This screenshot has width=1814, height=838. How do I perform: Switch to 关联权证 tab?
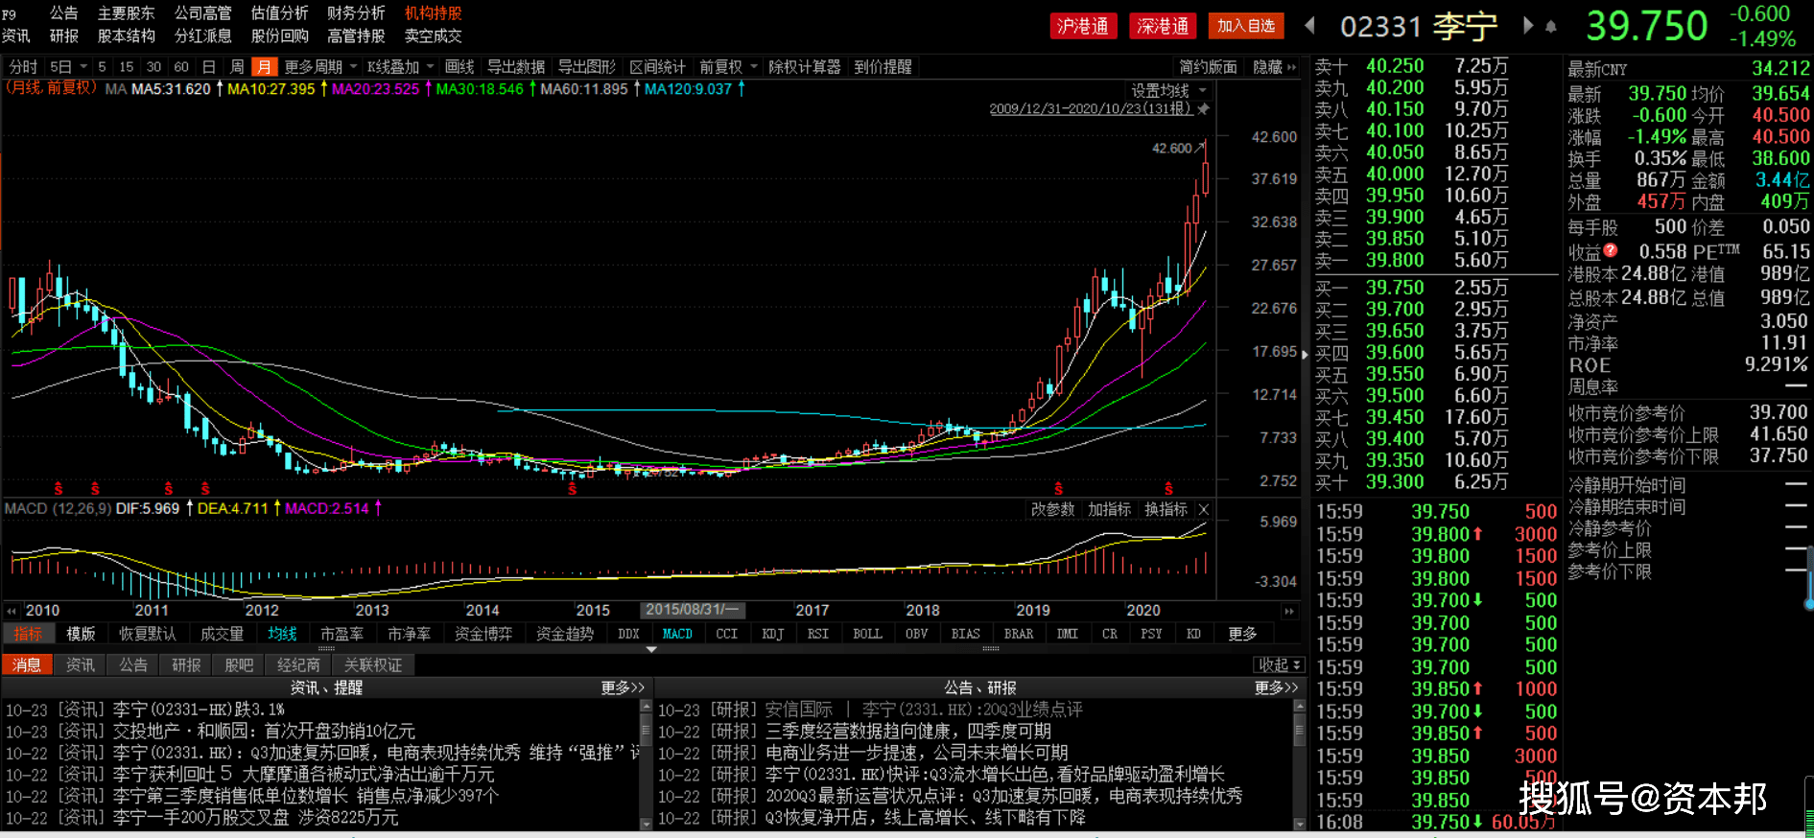[373, 664]
